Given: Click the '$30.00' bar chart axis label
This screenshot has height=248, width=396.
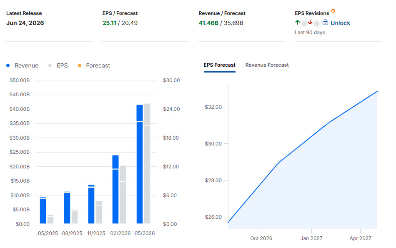Looking at the screenshot, I should click(x=171, y=80).
